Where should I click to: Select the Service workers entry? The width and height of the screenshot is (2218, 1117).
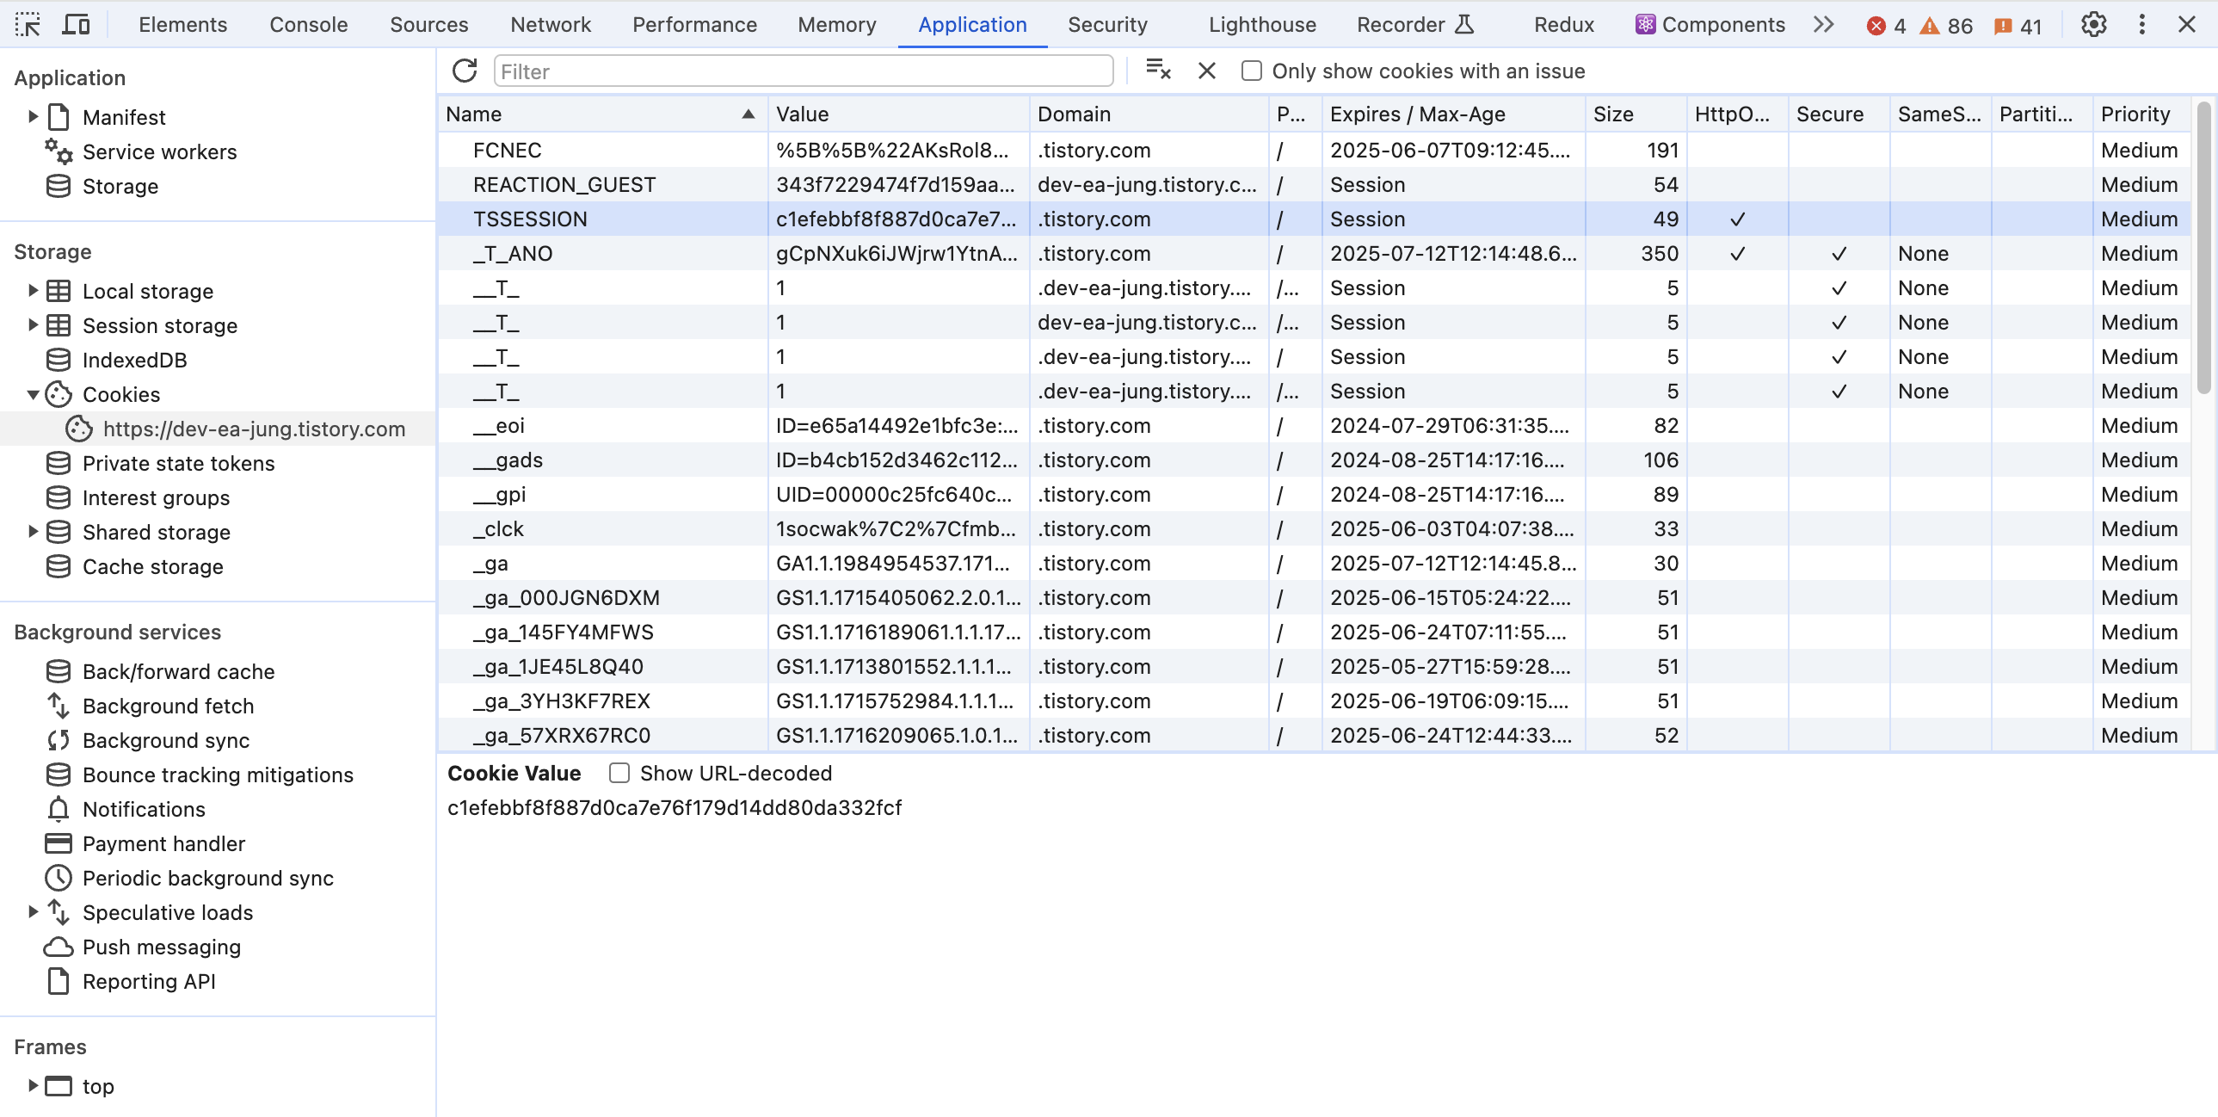coord(159,151)
